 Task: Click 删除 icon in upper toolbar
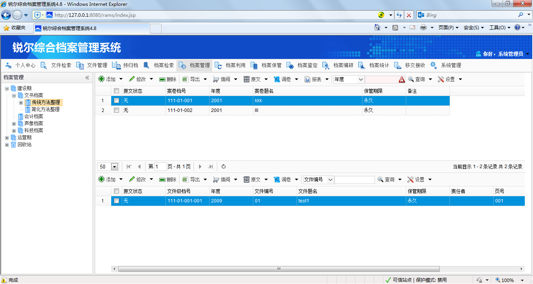tap(162, 79)
